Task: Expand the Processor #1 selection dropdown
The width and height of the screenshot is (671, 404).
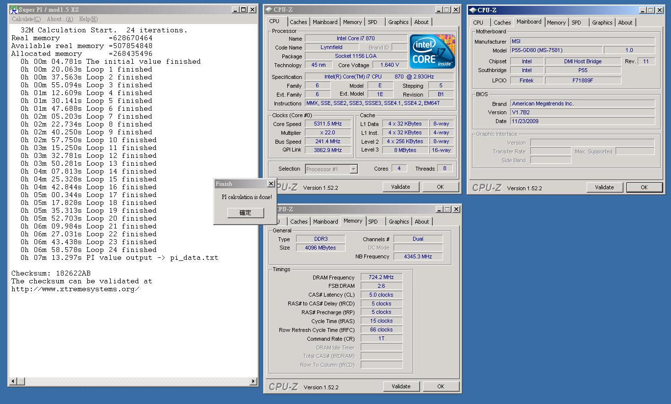Action: coord(353,169)
